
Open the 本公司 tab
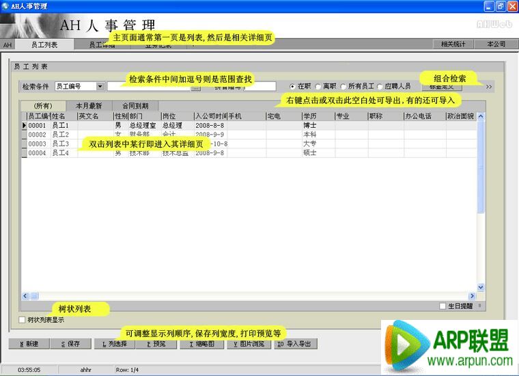[x=496, y=44]
